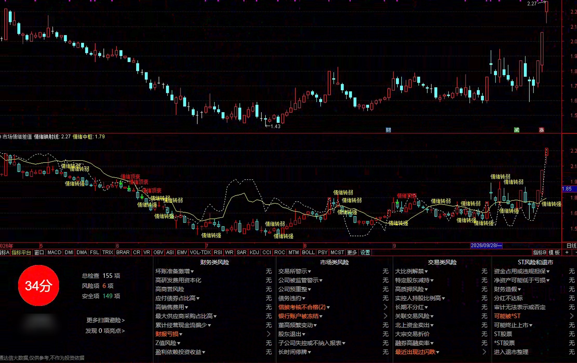Click the 日线 period selector

(x=571, y=246)
